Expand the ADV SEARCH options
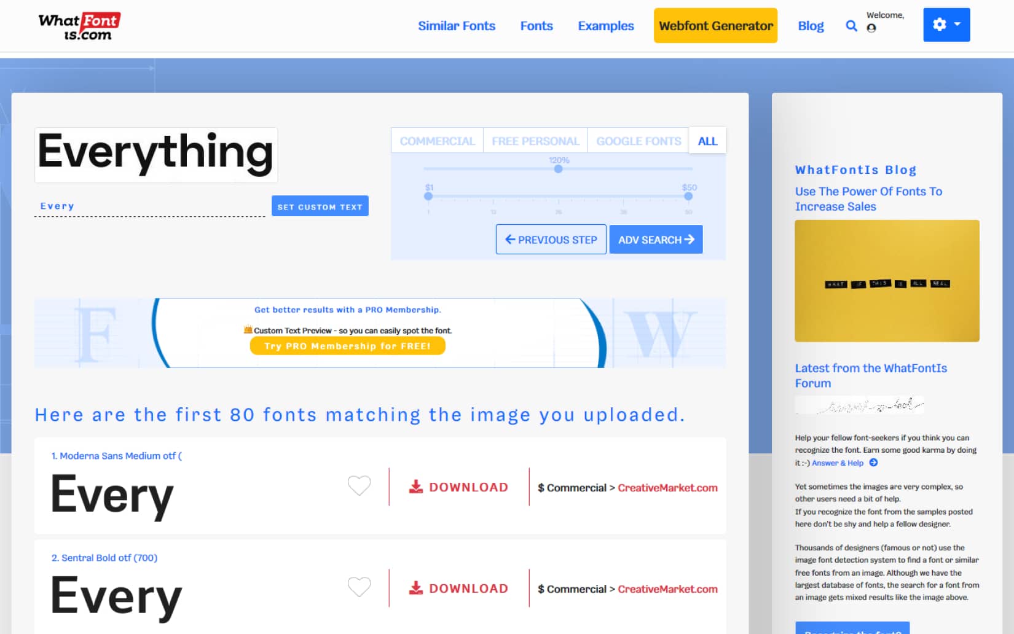The width and height of the screenshot is (1014, 634). pyautogui.click(x=655, y=240)
